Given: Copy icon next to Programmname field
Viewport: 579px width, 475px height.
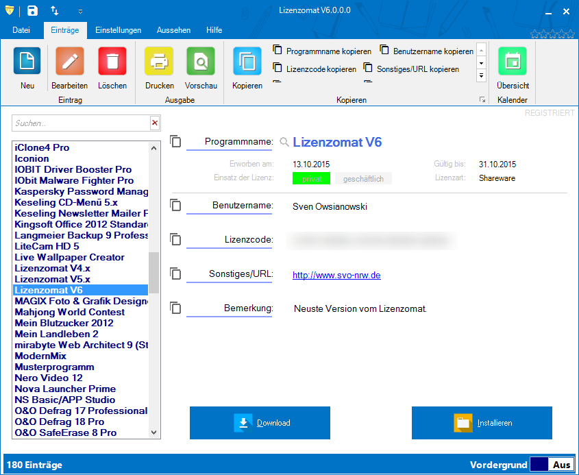Looking at the screenshot, I should pyautogui.click(x=175, y=141).
